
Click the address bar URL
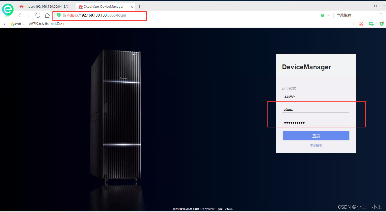pyautogui.click(x=97, y=15)
